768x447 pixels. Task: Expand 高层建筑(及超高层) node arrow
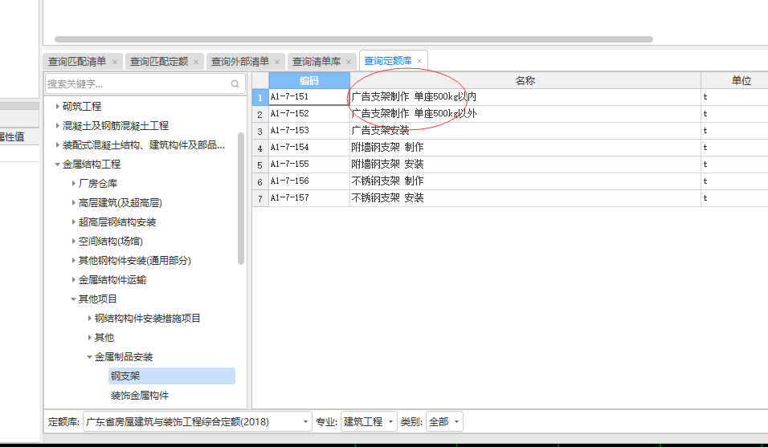click(x=73, y=202)
